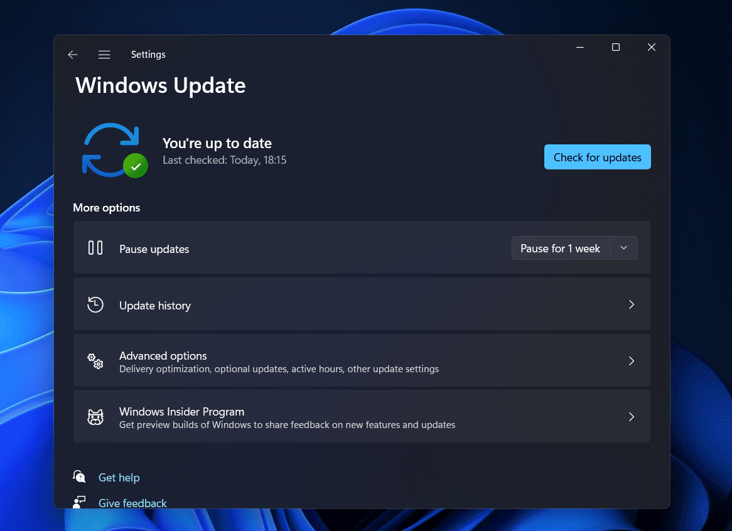Click Check for updates button
The width and height of the screenshot is (732, 531).
point(597,158)
